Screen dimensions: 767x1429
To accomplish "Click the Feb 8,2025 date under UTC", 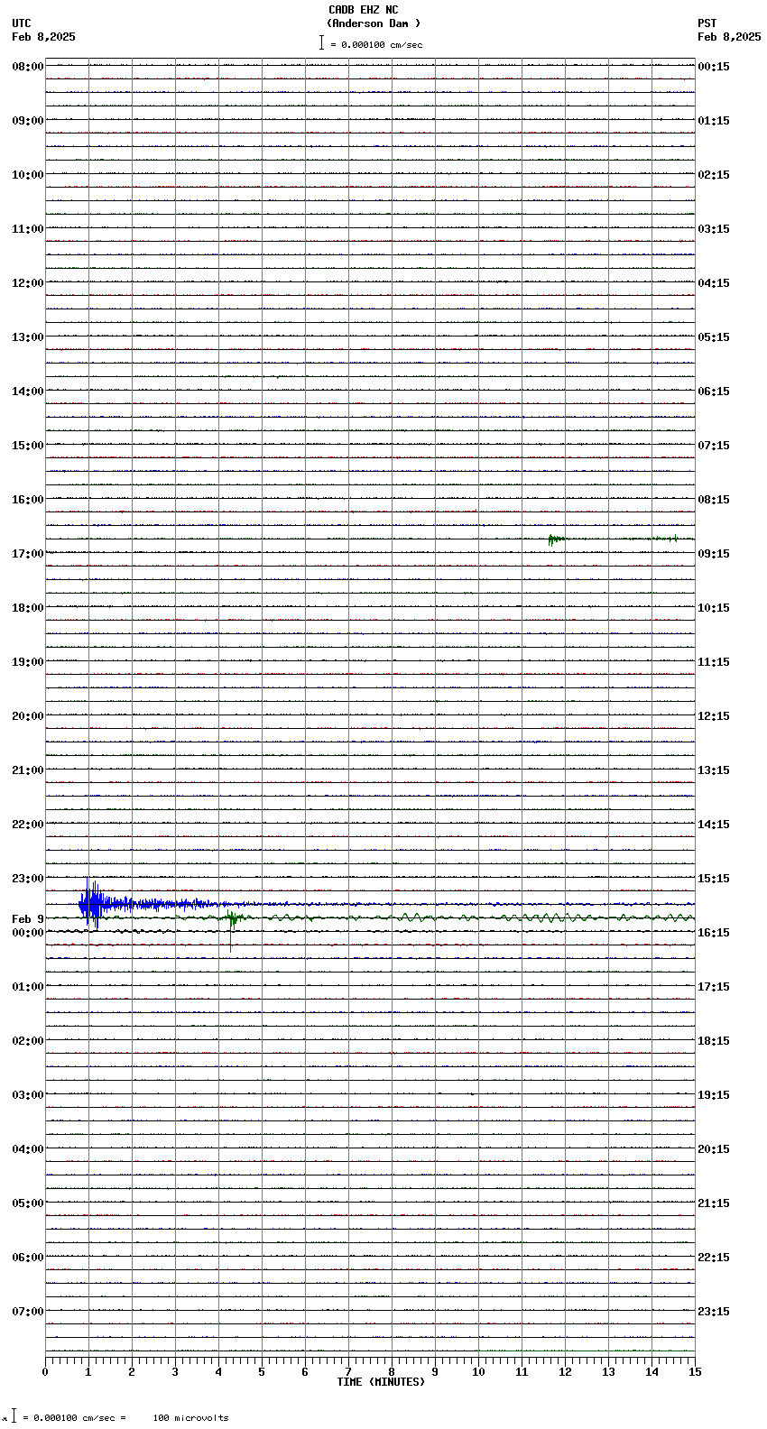I will click(x=43, y=37).
